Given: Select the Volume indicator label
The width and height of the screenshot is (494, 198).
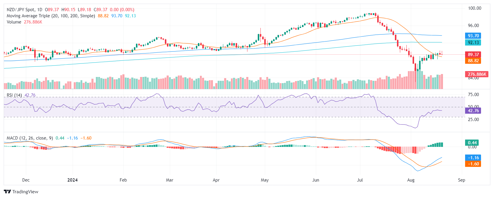Looking at the screenshot, I should pyautogui.click(x=14, y=22).
